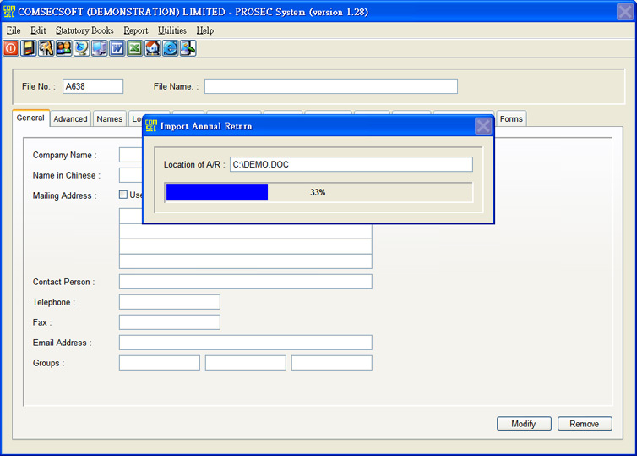Click the red power exit toolbar icon
The width and height of the screenshot is (637, 456).
pos(11,49)
